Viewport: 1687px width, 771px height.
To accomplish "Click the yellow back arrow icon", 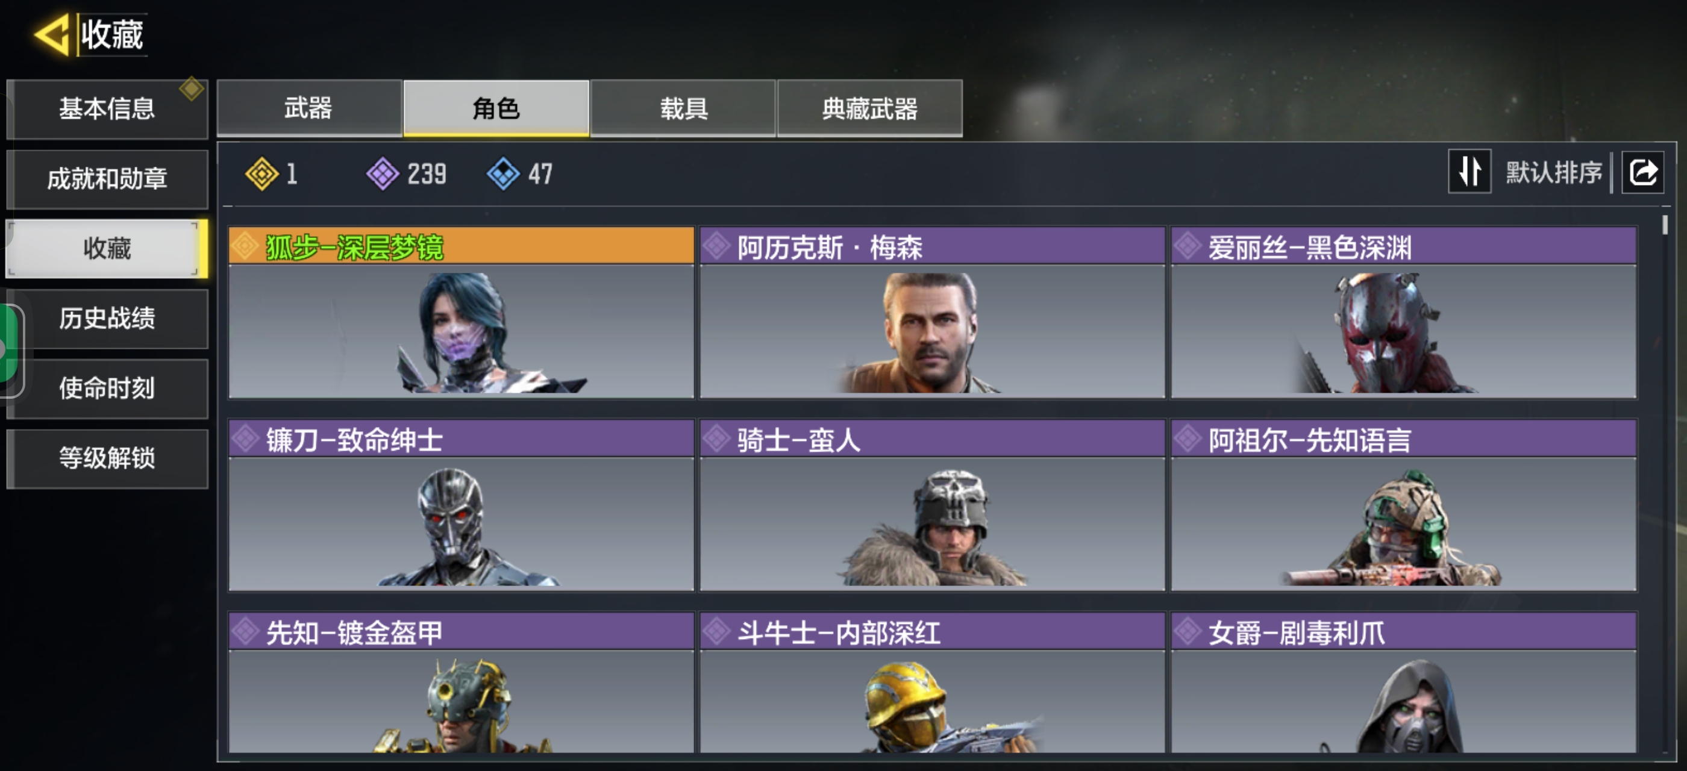I will (x=52, y=34).
